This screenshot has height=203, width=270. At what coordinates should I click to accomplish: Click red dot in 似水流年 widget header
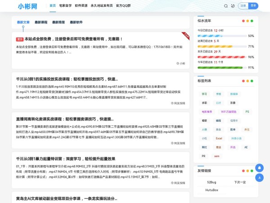click(x=243, y=21)
